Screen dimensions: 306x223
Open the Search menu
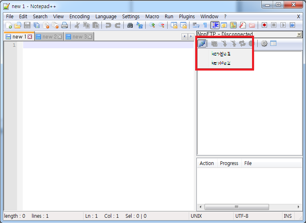[40, 17]
